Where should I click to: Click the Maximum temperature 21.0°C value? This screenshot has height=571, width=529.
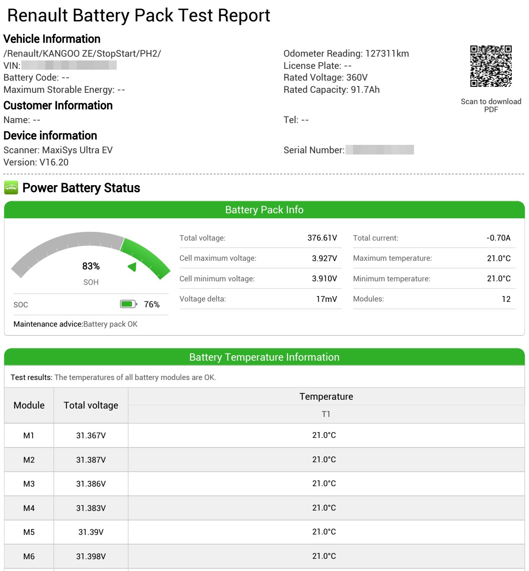click(499, 258)
